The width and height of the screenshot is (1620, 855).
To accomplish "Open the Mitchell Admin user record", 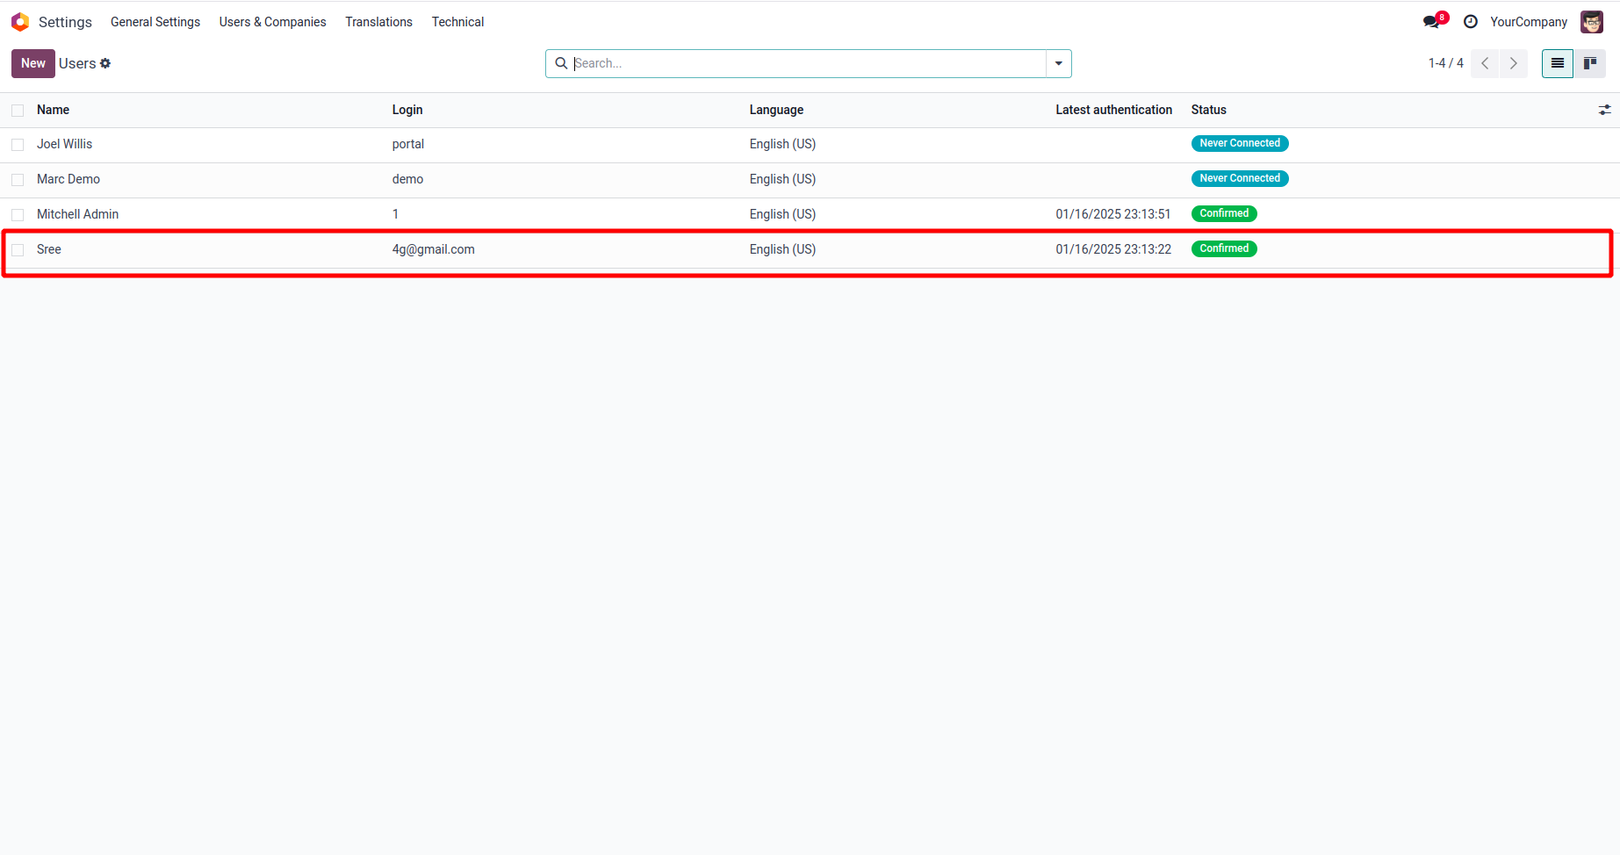I will point(77,214).
